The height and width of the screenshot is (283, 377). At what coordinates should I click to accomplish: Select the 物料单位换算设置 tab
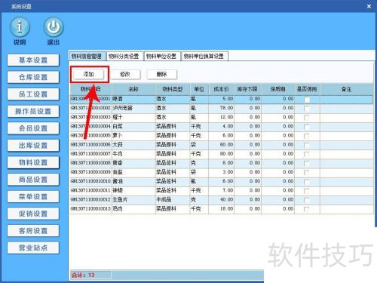coord(204,56)
